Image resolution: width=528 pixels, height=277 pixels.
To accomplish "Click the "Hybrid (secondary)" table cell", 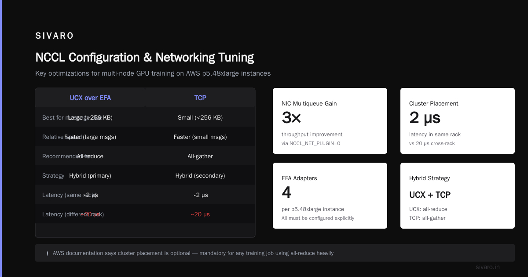I will (x=200, y=175).
